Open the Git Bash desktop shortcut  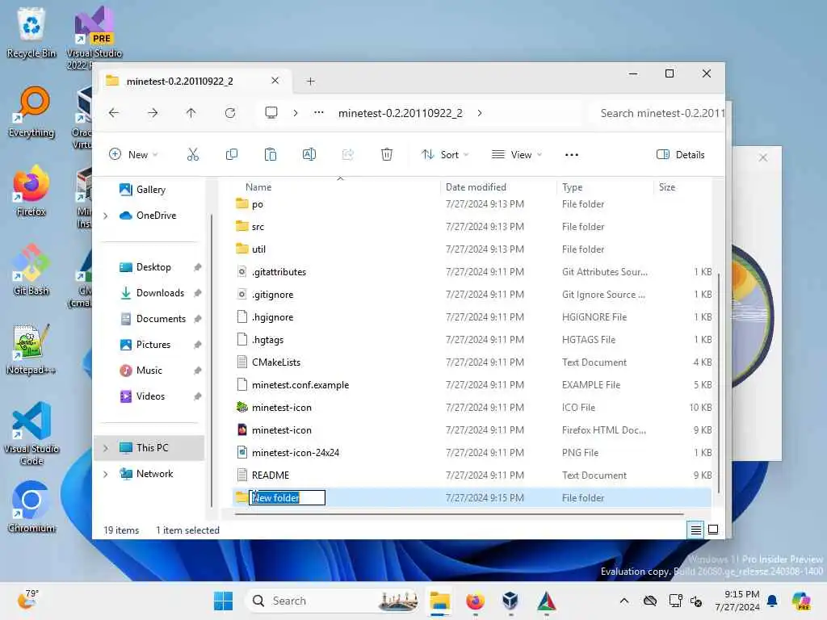[31, 270]
